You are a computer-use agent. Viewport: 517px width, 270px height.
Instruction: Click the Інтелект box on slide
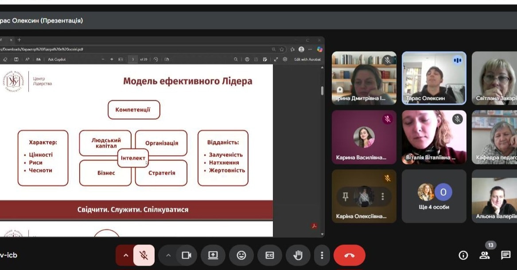(133, 158)
